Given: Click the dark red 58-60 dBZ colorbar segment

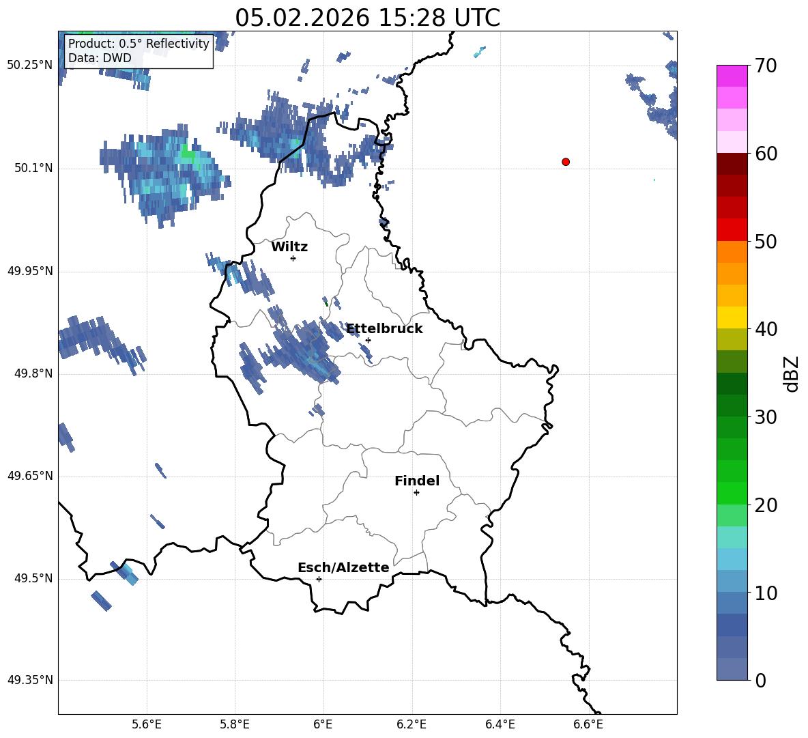Looking at the screenshot, I should coord(732,164).
